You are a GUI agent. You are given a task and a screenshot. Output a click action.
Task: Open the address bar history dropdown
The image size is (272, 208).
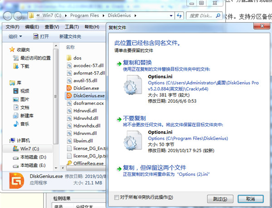pyautogui.click(x=171, y=16)
